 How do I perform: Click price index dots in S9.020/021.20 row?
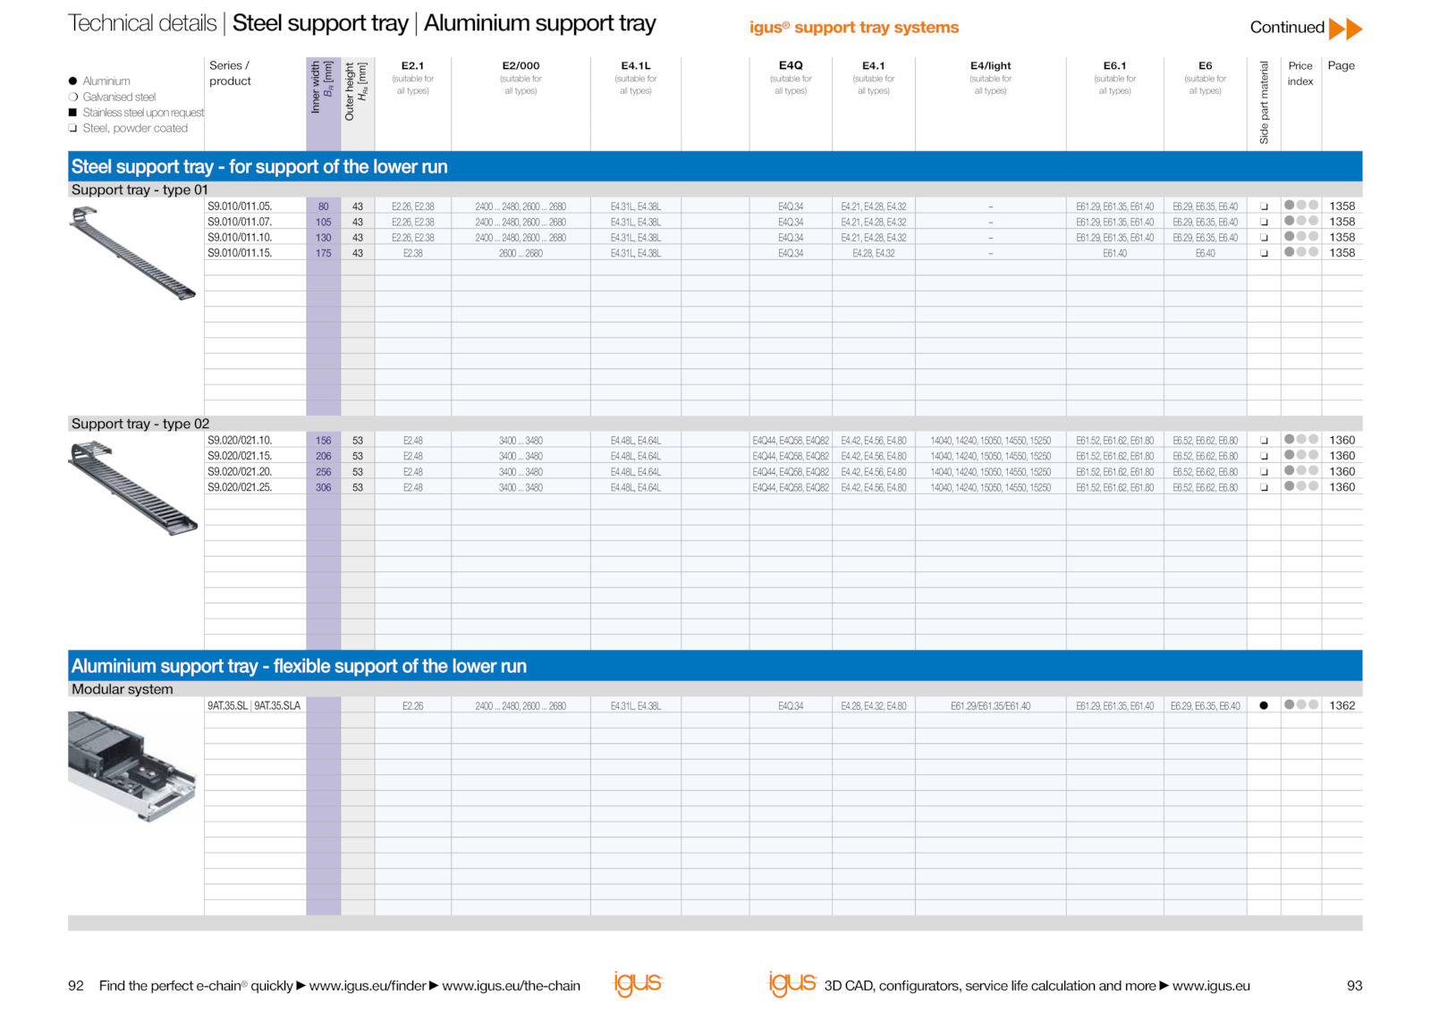(x=1301, y=471)
